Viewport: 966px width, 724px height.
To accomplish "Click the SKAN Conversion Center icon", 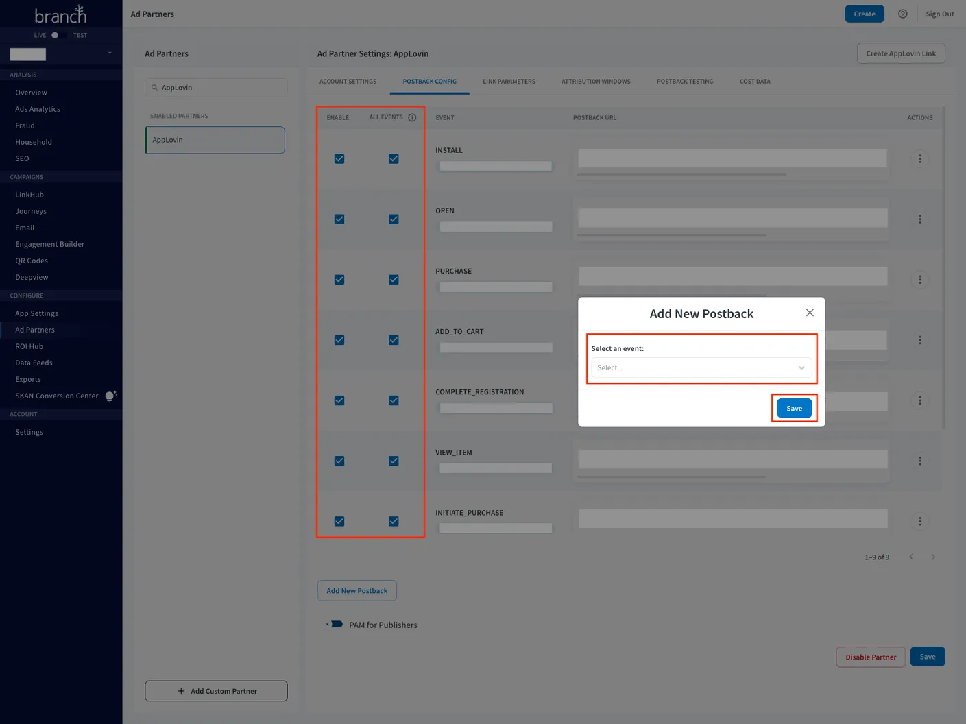I will coord(110,396).
